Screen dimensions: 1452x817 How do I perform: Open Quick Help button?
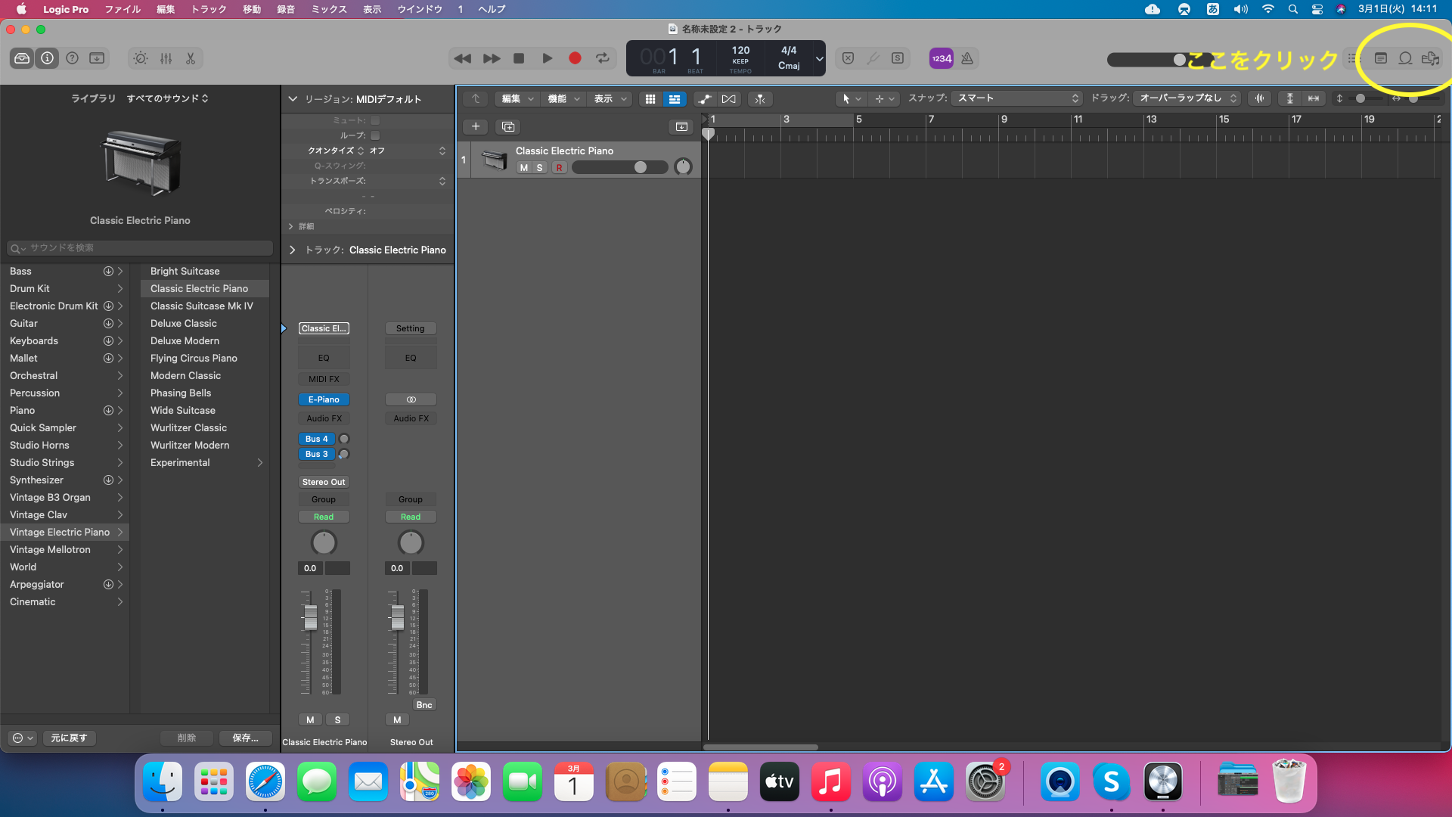pyautogui.click(x=72, y=58)
